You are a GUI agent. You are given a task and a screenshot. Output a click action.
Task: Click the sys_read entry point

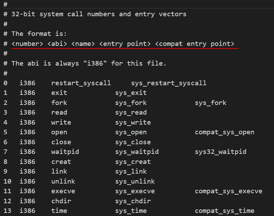click(x=131, y=112)
